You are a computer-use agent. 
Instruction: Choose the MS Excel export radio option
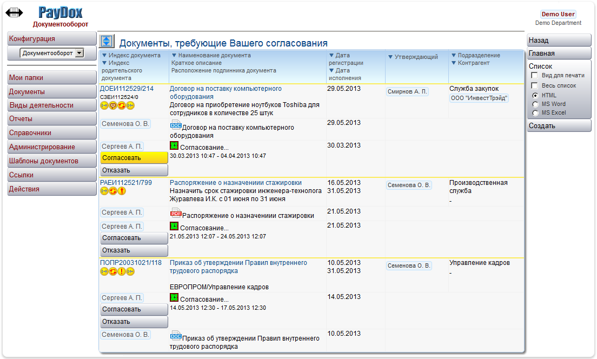point(535,112)
